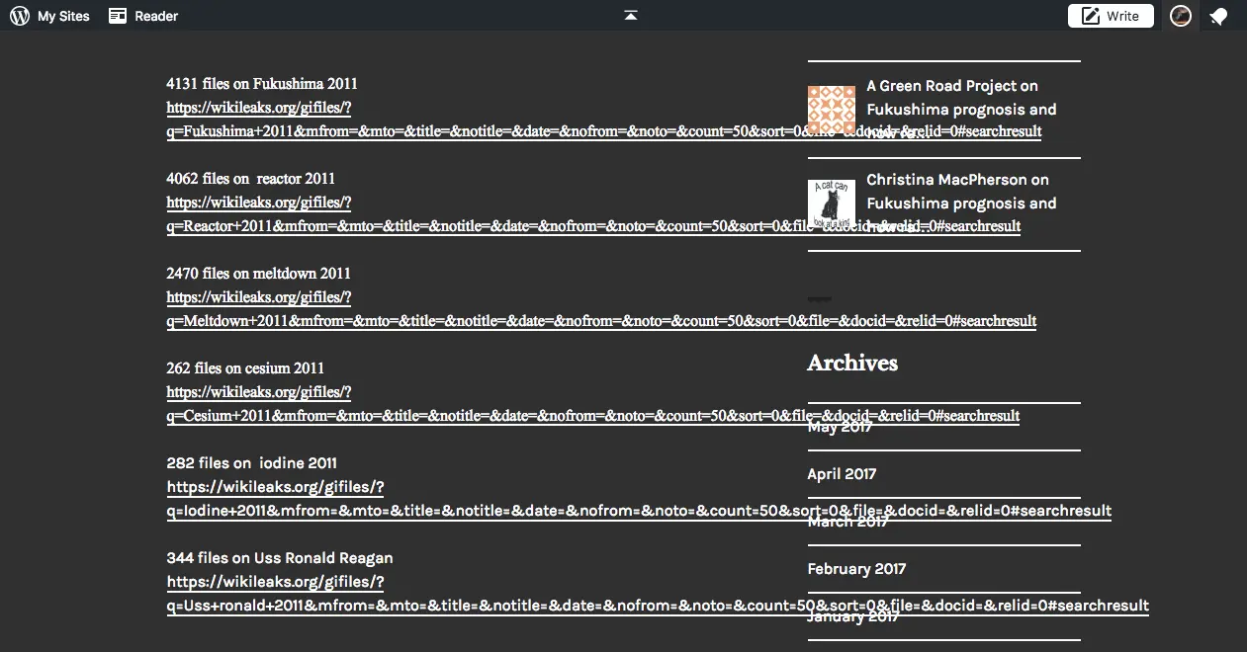Click the WordPress logo icon
The width and height of the screenshot is (1247, 652).
point(19,16)
